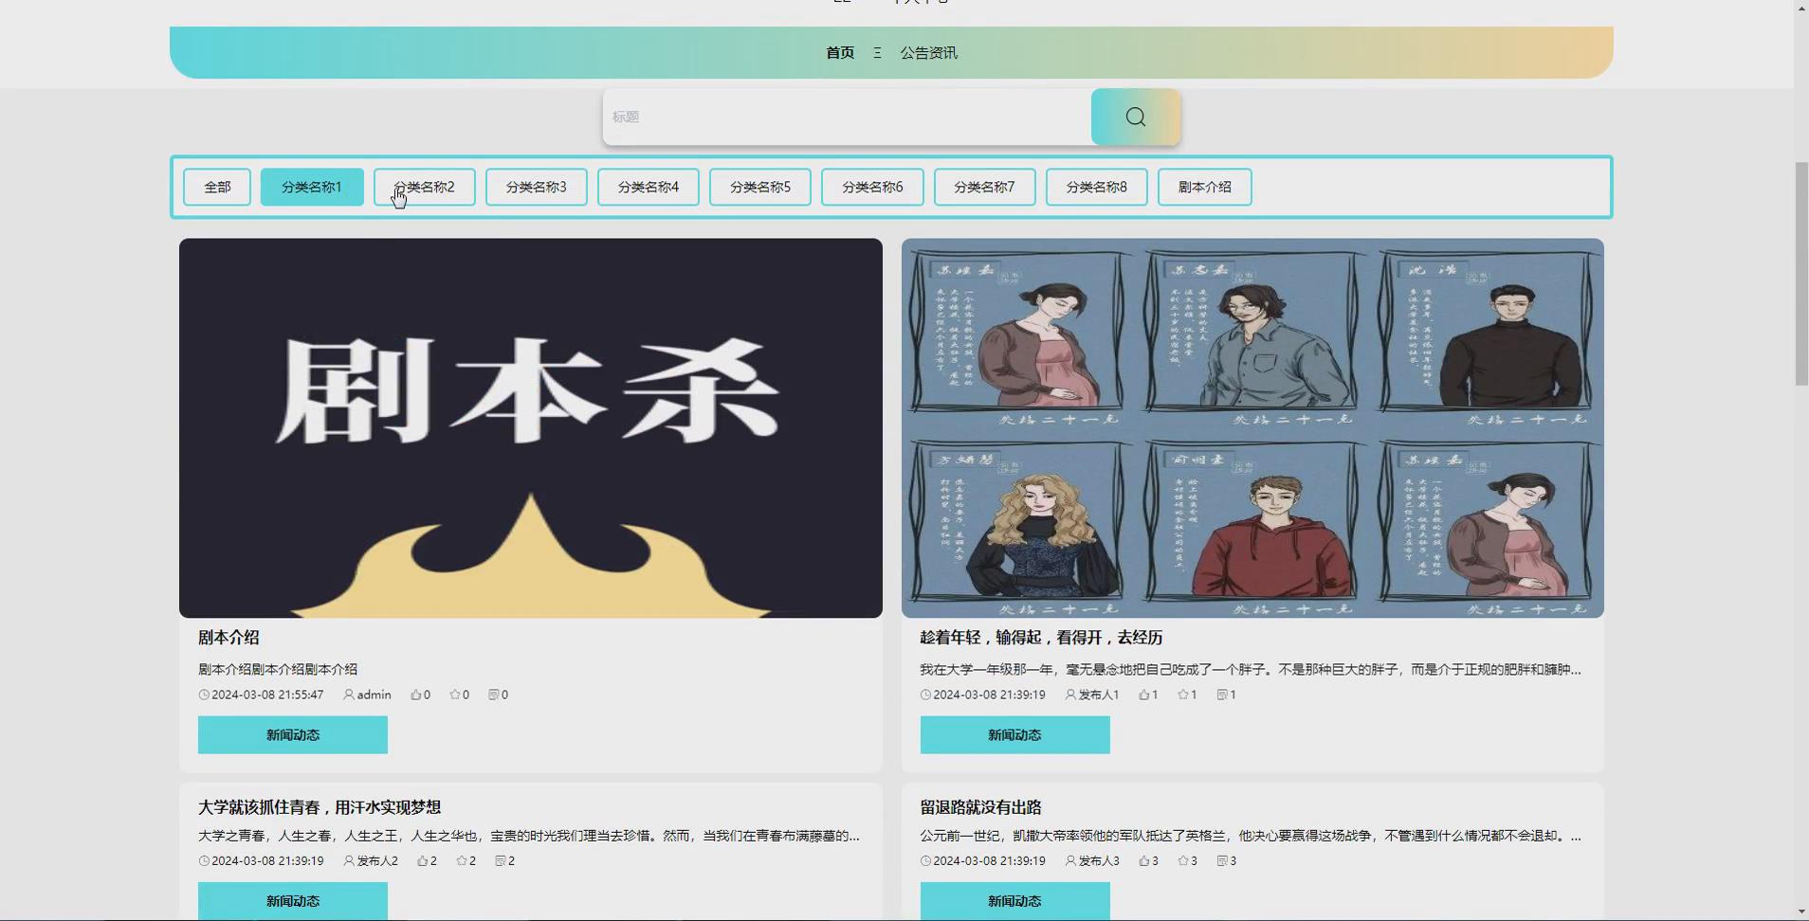The height and width of the screenshot is (921, 1809).
Task: Click the clock icon under 留退路就没有出路
Action: (x=923, y=860)
